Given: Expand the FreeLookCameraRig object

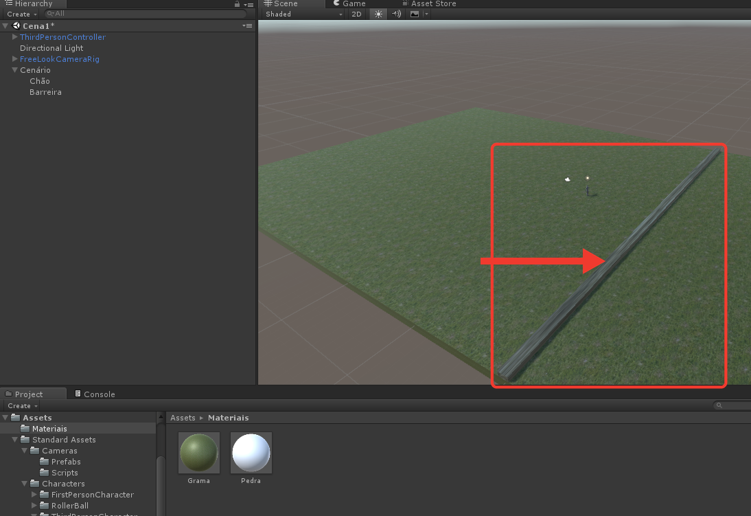Looking at the screenshot, I should [15, 59].
